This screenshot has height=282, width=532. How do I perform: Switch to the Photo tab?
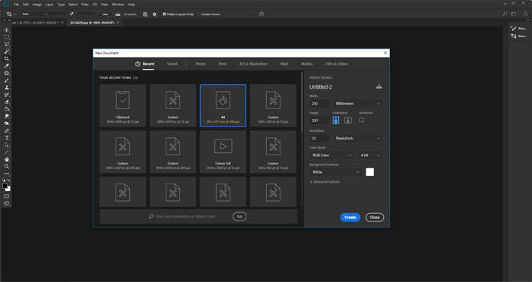(201, 64)
